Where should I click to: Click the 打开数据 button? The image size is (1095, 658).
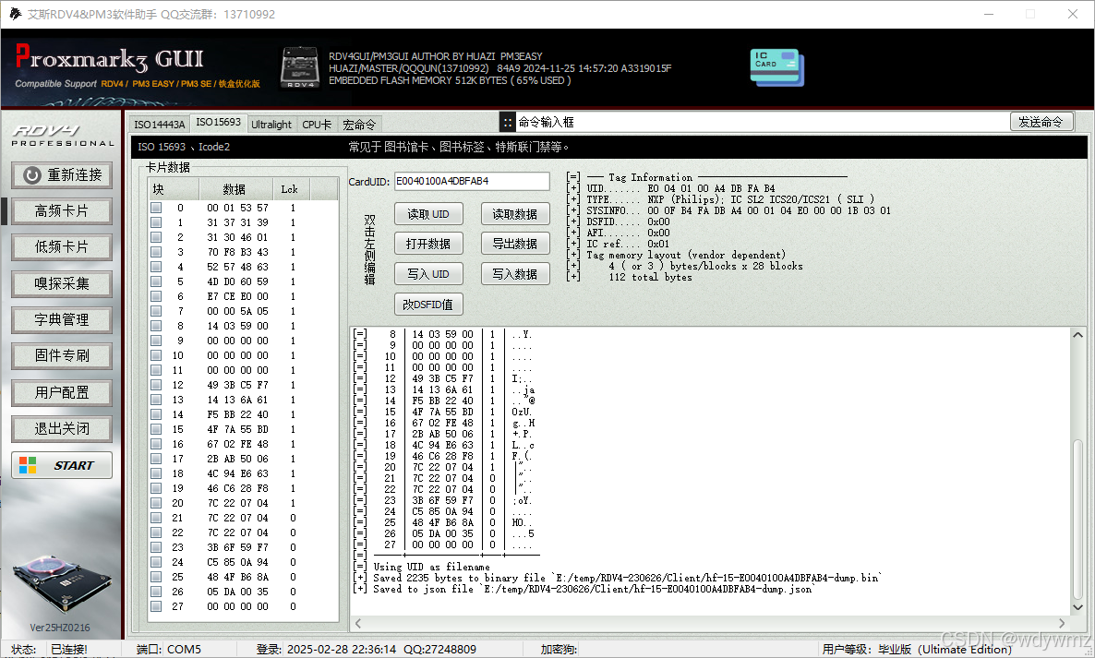(x=428, y=244)
